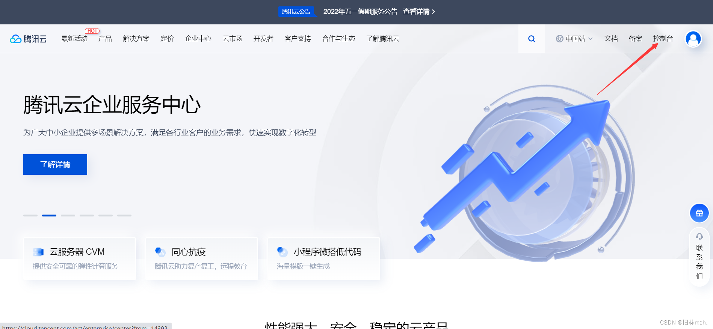
Task: Click the globe icon beside 中国站
Action: coord(559,39)
